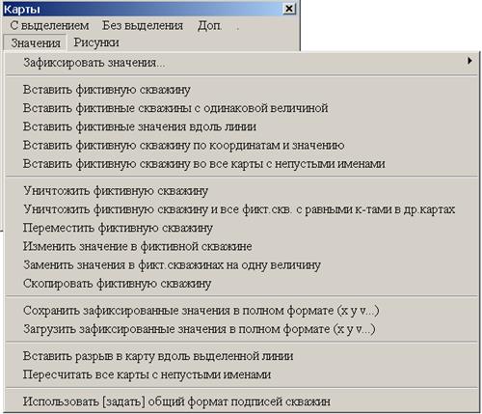The height and width of the screenshot is (414, 482).
Task: Click 'Пересчитать все карты с непустыми именами'
Action: [242, 374]
